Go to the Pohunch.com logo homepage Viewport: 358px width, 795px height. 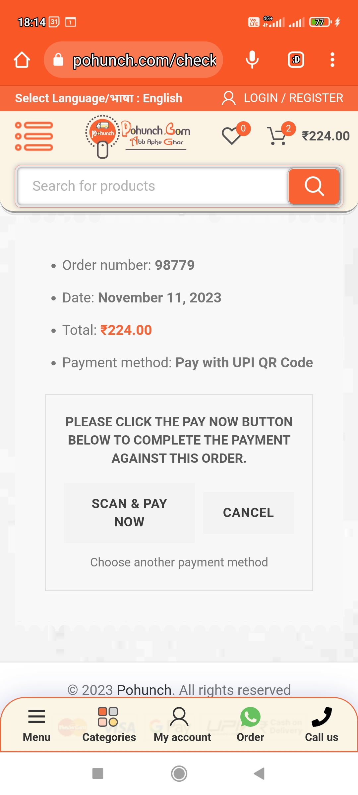pyautogui.click(x=138, y=136)
